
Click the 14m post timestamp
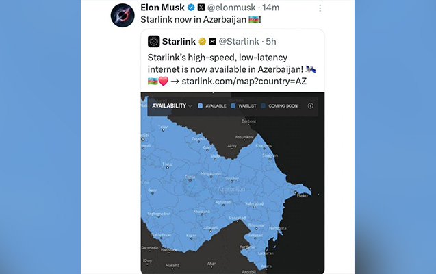(270, 8)
